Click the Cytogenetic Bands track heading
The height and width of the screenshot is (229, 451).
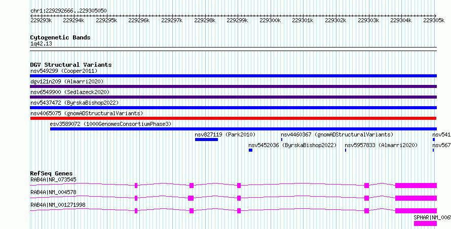pyautogui.click(x=60, y=37)
